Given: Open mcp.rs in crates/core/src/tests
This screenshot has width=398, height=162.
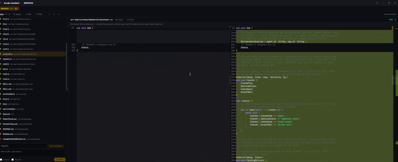Looking at the screenshot, I should click(33, 44).
